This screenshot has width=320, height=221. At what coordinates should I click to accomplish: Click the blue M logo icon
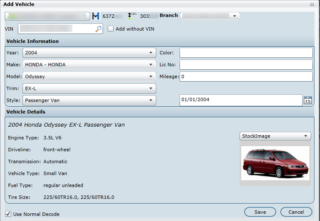click(96, 16)
